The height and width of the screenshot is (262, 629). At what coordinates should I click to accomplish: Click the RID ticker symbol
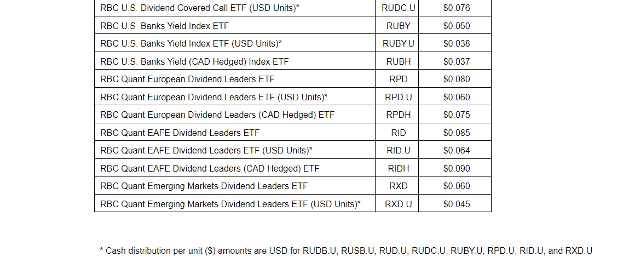coord(398,133)
